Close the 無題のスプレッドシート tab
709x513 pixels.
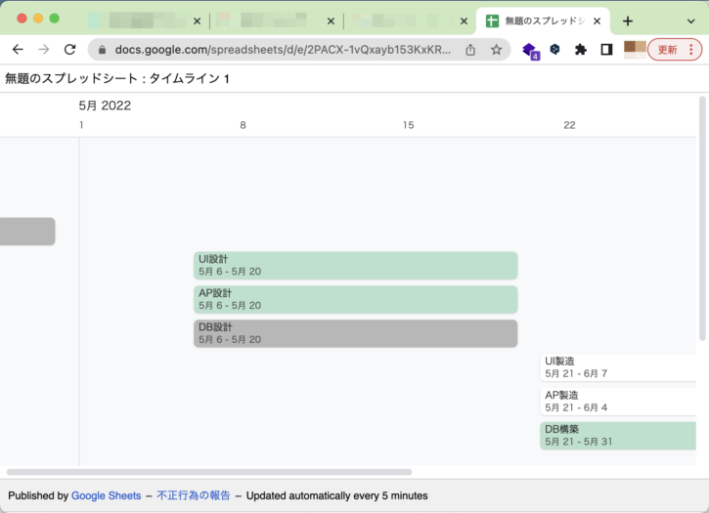(597, 21)
